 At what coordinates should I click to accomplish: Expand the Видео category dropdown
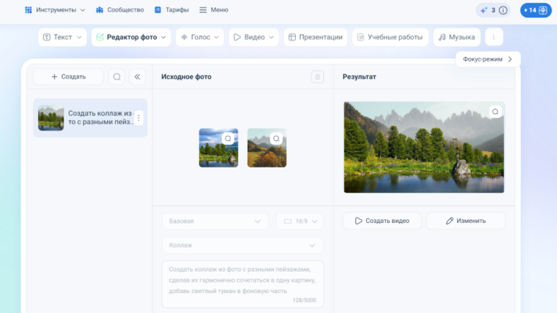pos(254,37)
